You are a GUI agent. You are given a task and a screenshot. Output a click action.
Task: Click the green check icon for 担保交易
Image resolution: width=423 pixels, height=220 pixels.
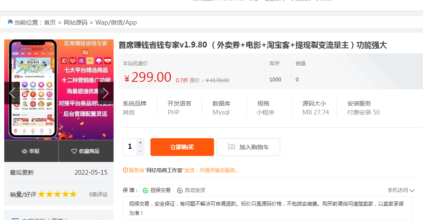[x=146, y=191]
